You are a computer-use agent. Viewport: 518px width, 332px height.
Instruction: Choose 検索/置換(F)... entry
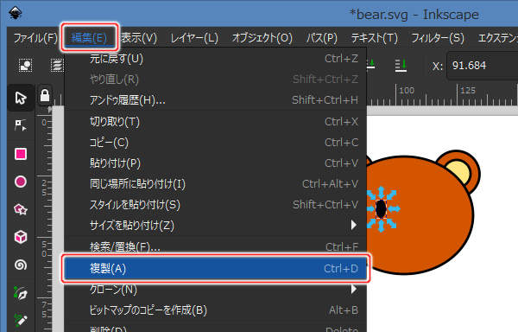[215, 246]
